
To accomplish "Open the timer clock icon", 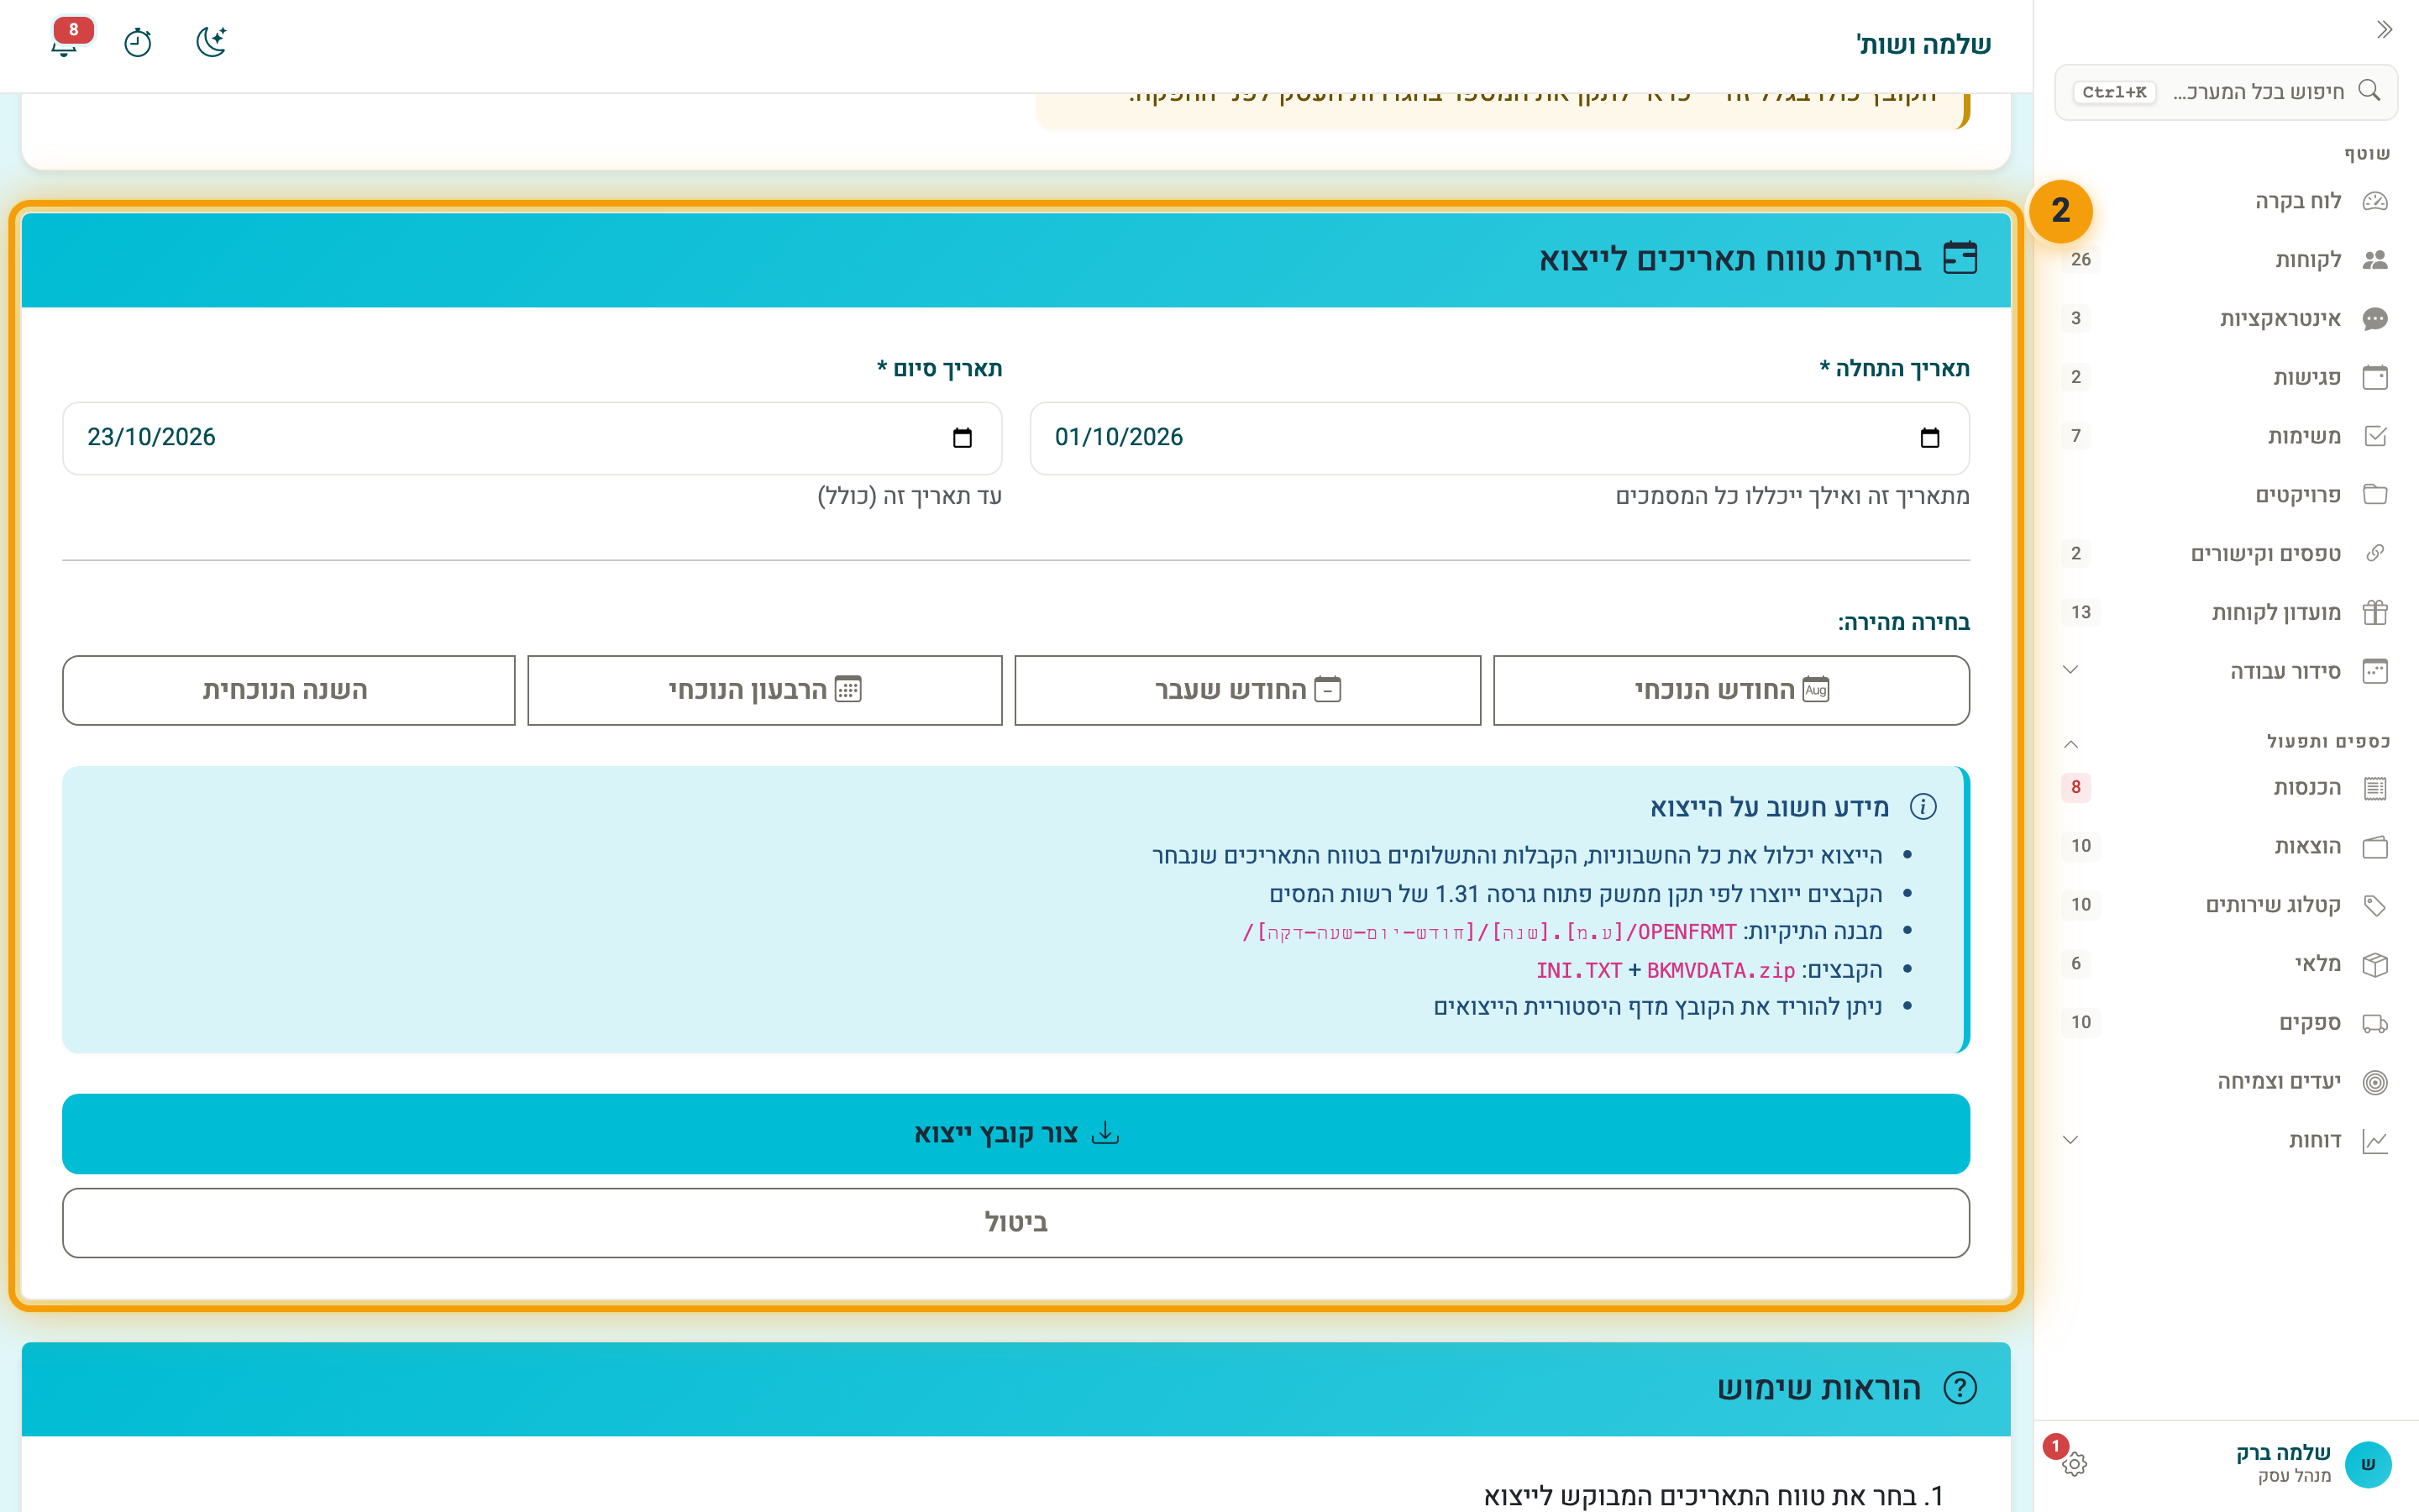I will point(138,42).
